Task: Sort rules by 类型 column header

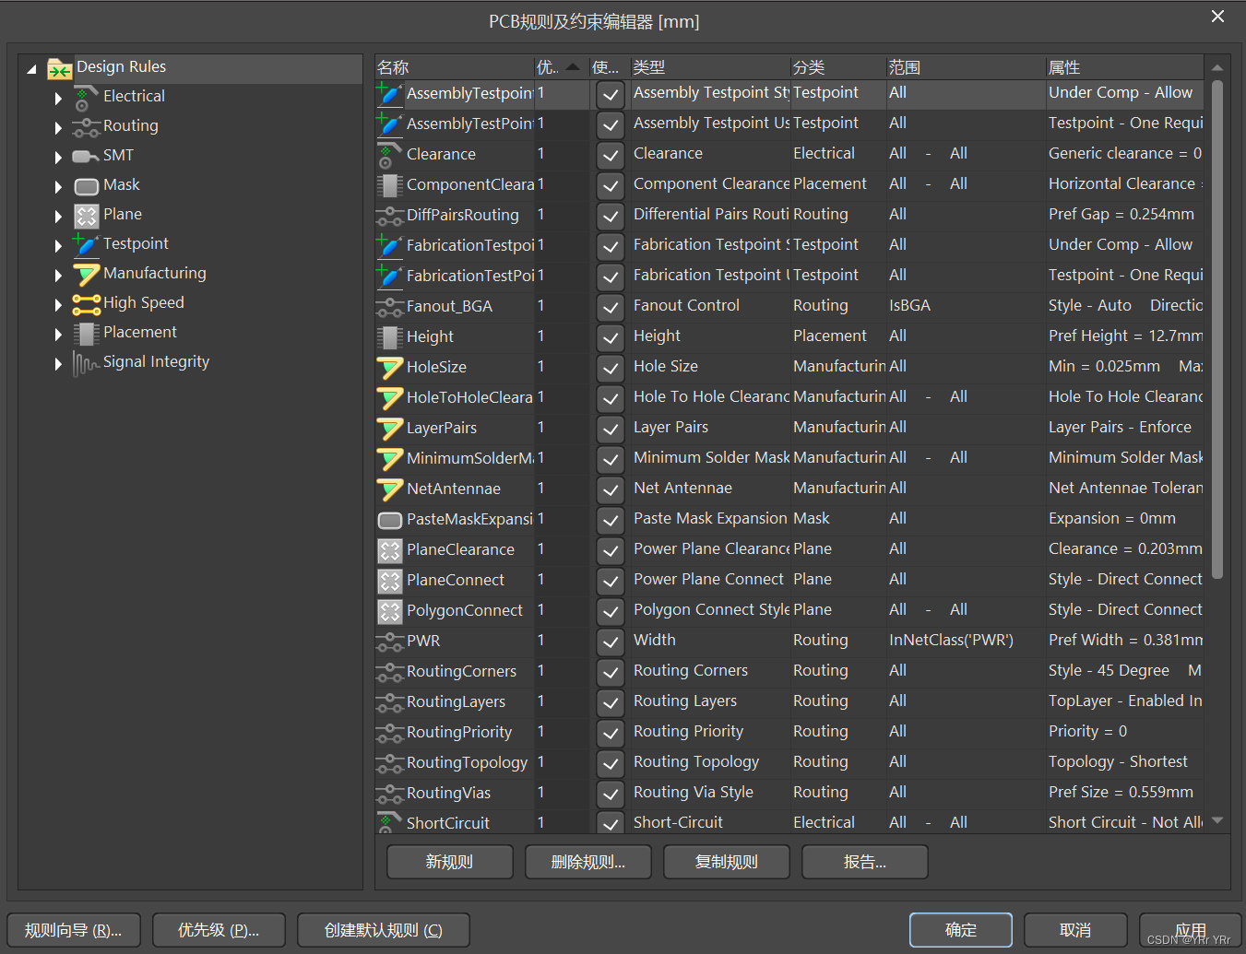Action: click(710, 67)
